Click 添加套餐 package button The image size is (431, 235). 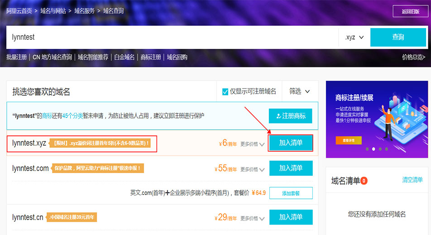point(290,193)
